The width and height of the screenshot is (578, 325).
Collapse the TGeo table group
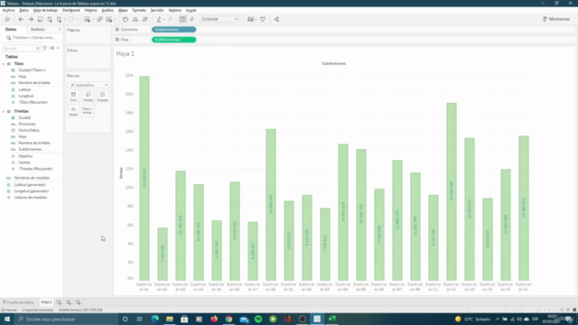pyautogui.click(x=4, y=64)
